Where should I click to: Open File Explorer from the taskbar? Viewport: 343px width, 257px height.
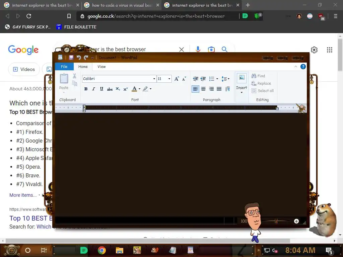(x=120, y=250)
